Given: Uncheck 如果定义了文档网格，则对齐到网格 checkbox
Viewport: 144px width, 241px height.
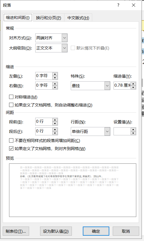Looking at the screenshot, I should [11, 148].
